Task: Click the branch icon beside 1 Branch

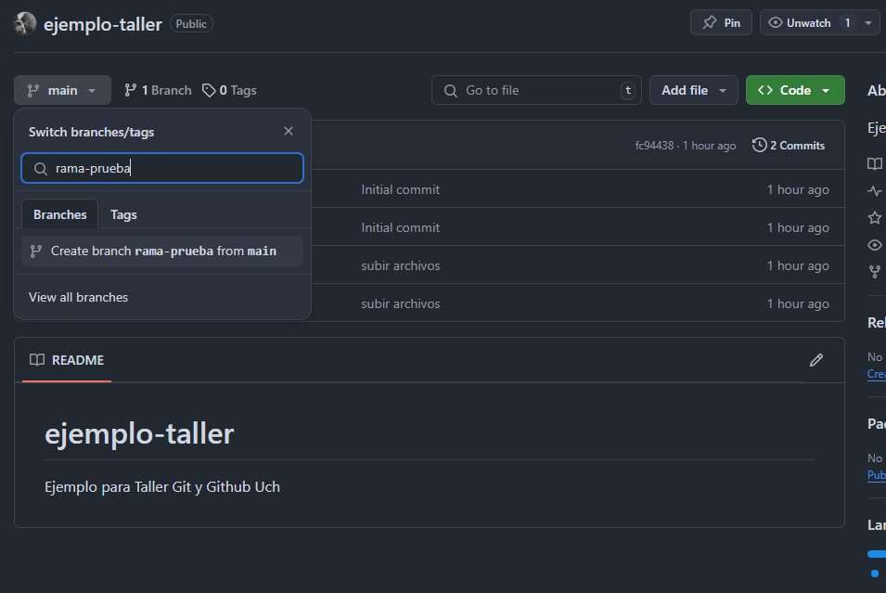Action: click(131, 90)
